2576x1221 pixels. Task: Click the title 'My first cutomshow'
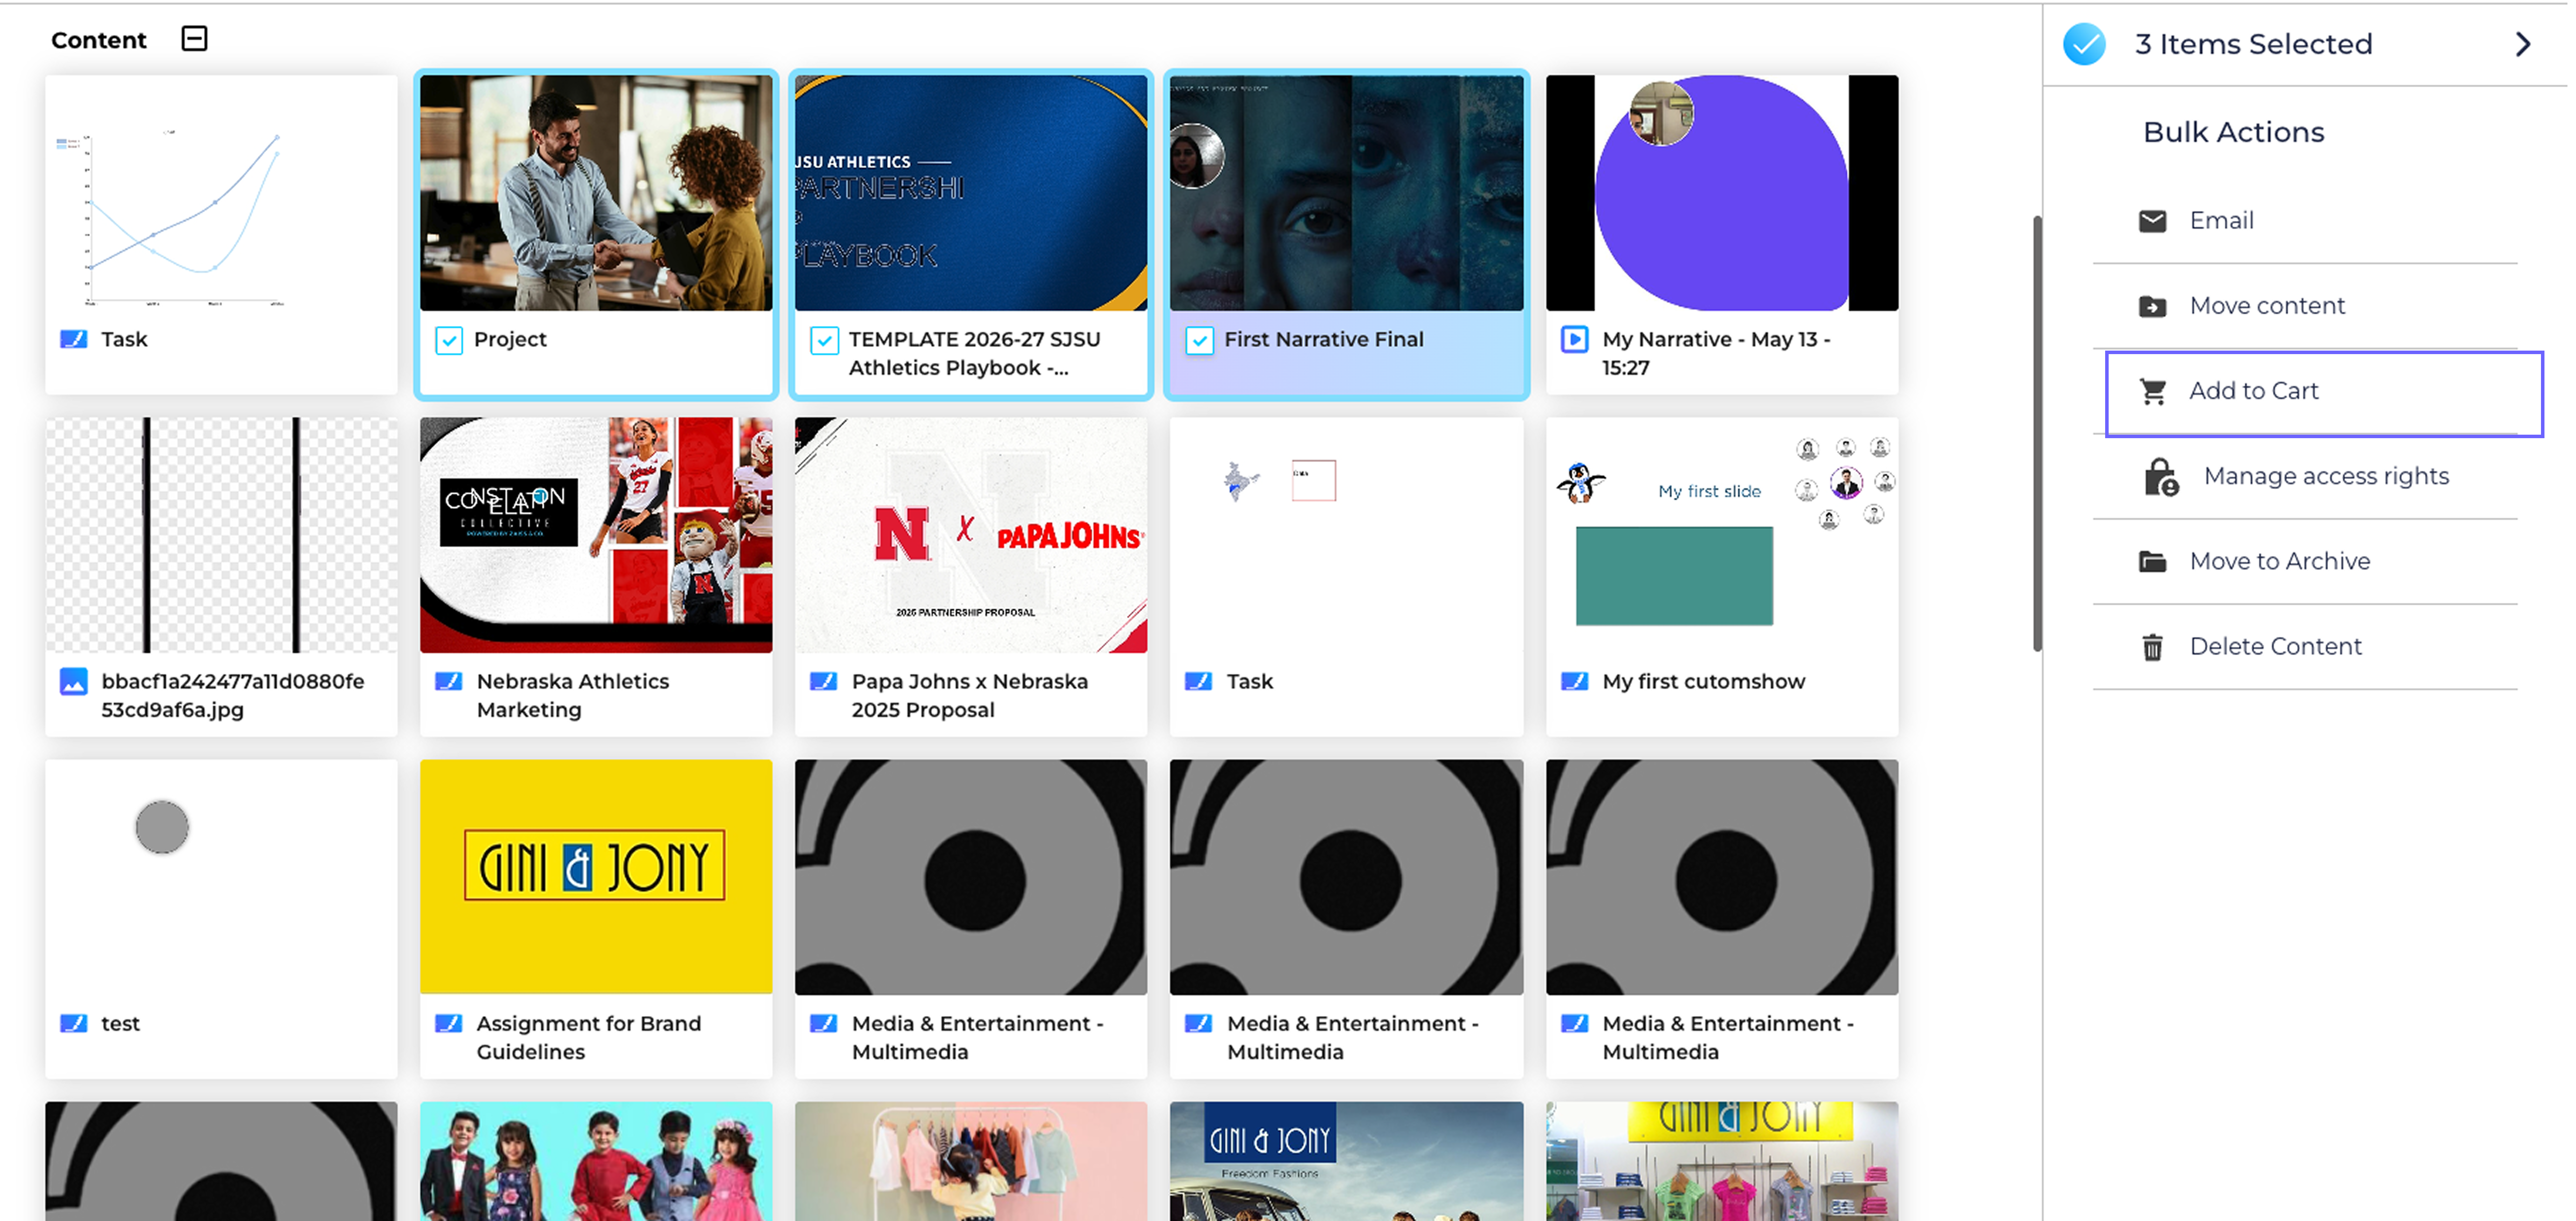pos(1704,682)
